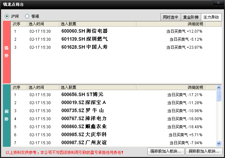Select stock 000860.SZ 顺鑫农业
The width and height of the screenshot is (225, 158).
click(x=84, y=127)
